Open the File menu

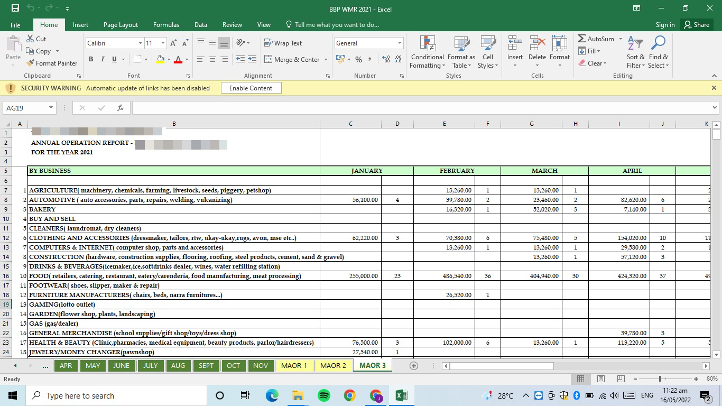pyautogui.click(x=15, y=24)
